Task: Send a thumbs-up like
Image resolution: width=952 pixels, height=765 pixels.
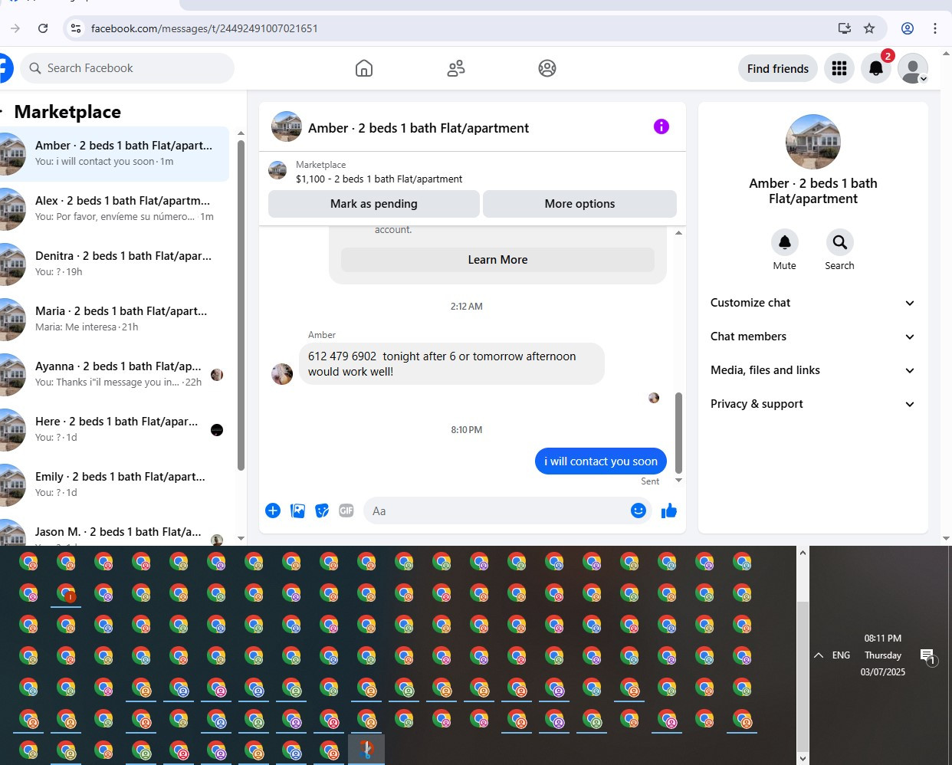Action: [x=669, y=511]
